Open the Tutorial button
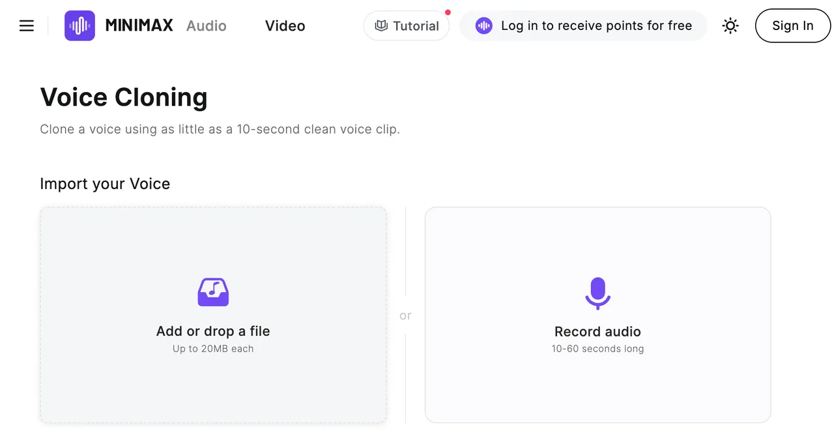 (x=407, y=26)
